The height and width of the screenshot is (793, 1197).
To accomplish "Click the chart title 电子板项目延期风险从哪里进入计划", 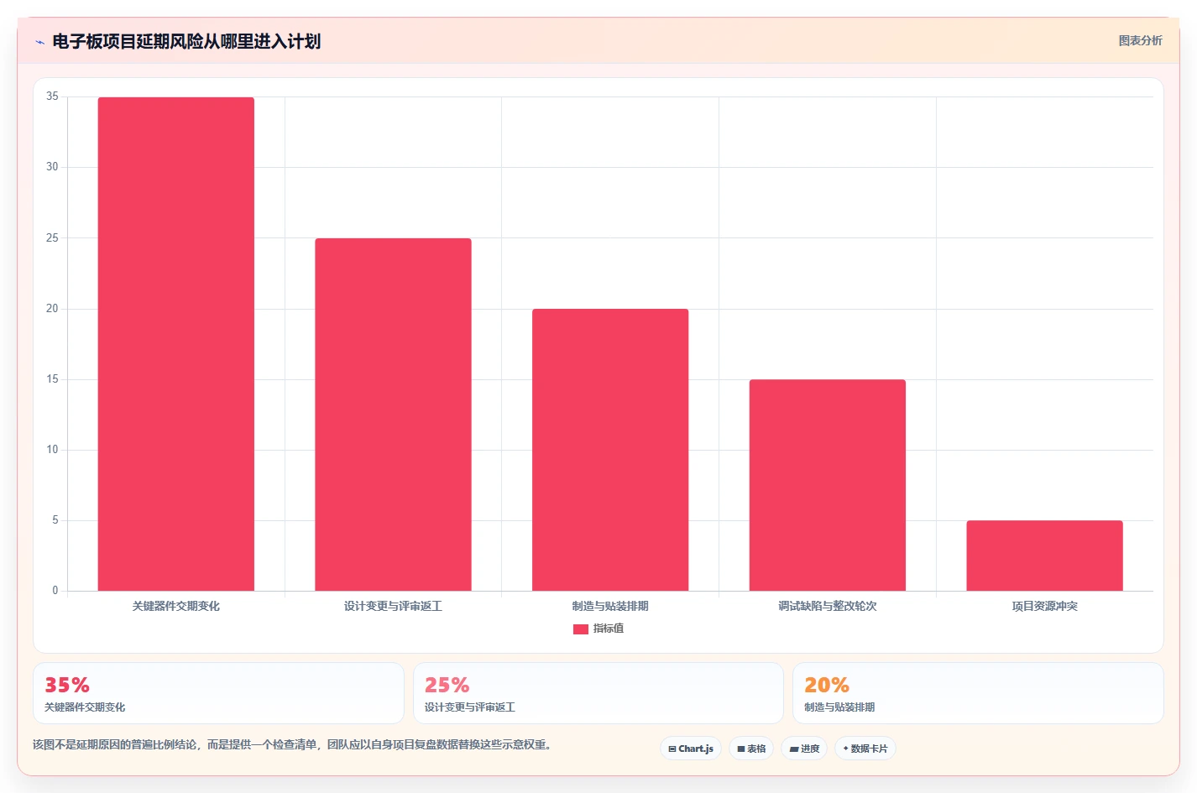I will point(186,42).
